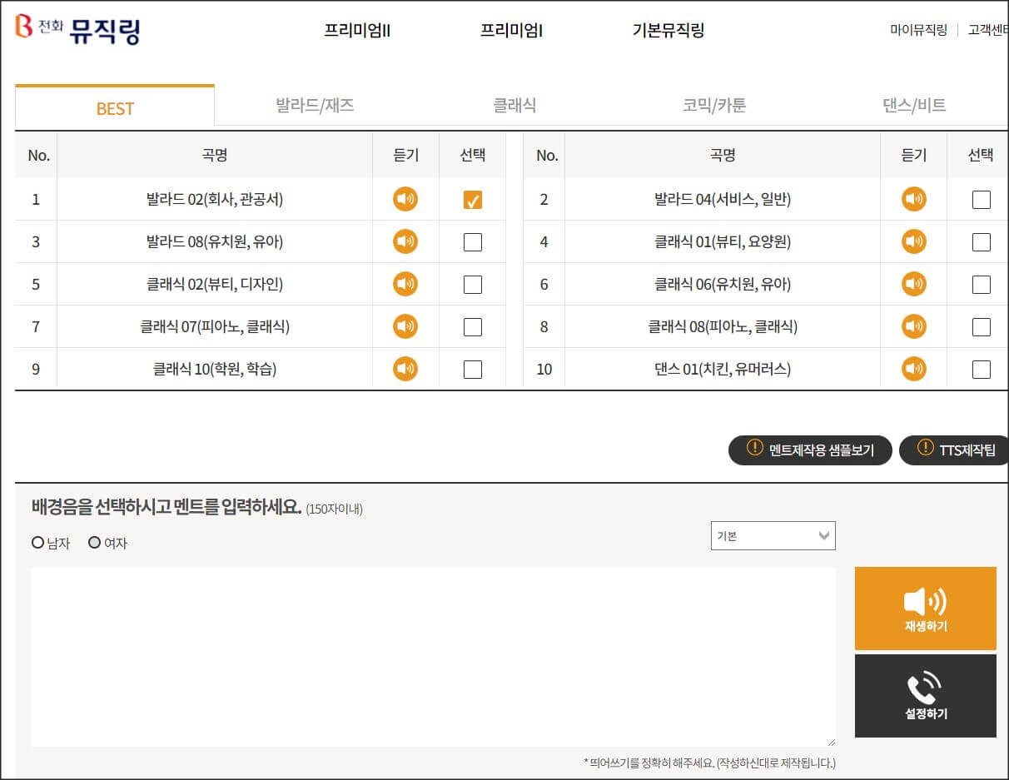Play preview of 발라드 02 (회사, 관공서)
The height and width of the screenshot is (780, 1009).
click(x=405, y=199)
